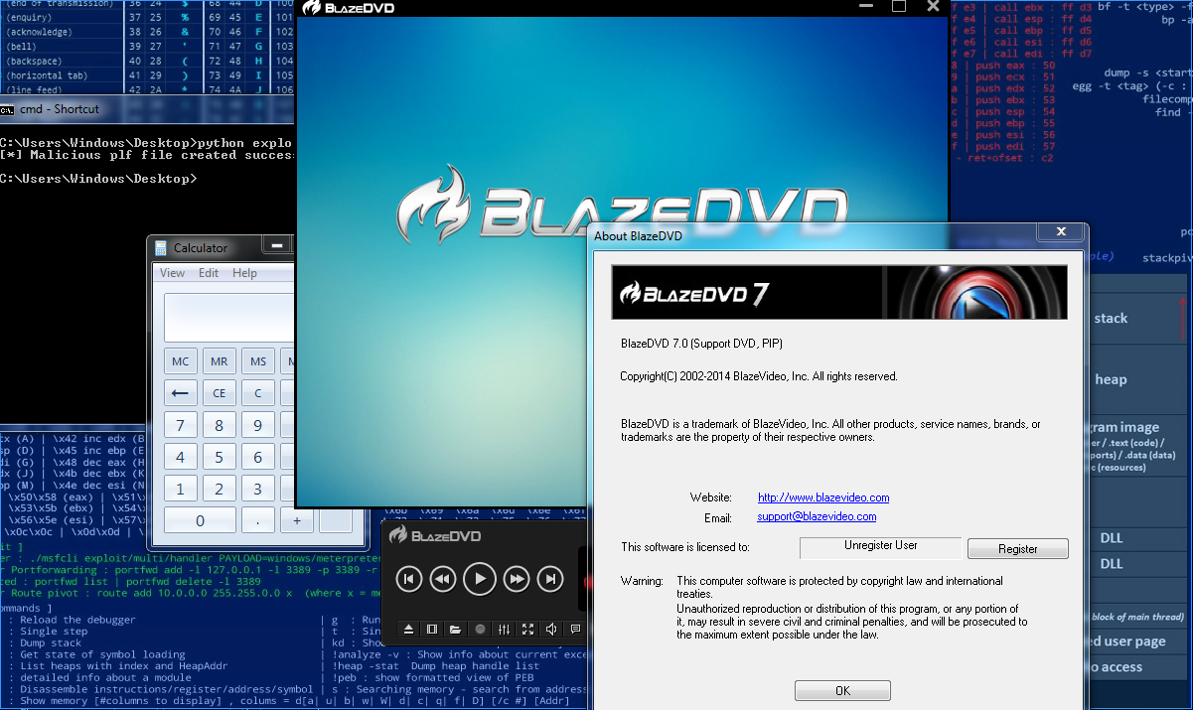This screenshot has width=1193, height=710.
Task: Close the About BlazeDVD dialog
Action: pos(1061,231)
